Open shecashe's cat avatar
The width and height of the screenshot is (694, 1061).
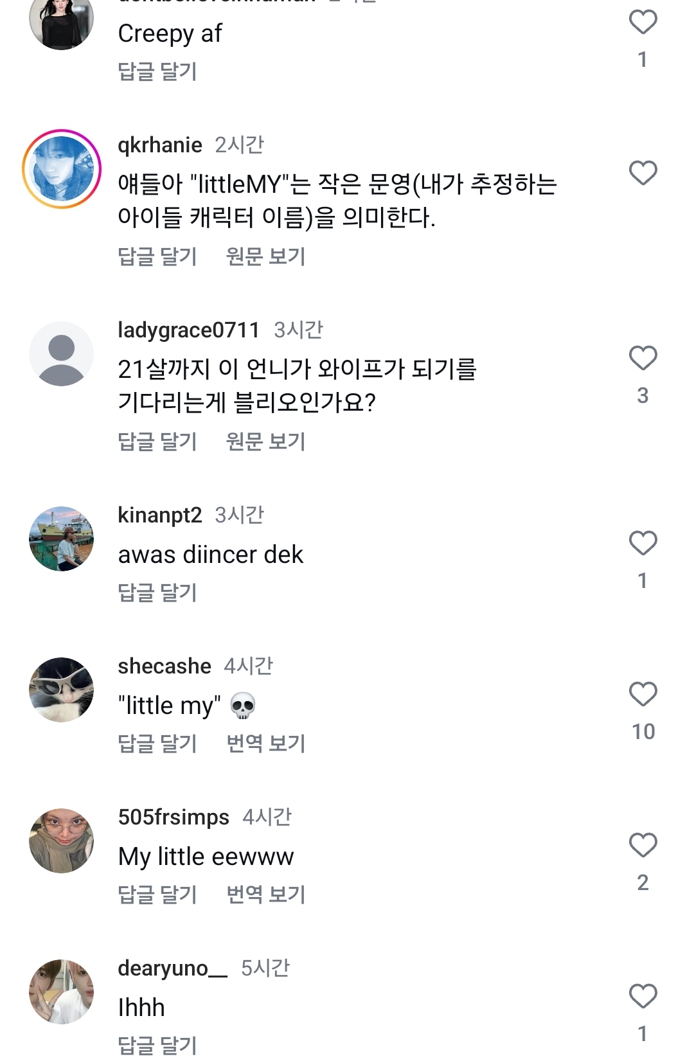tap(62, 690)
